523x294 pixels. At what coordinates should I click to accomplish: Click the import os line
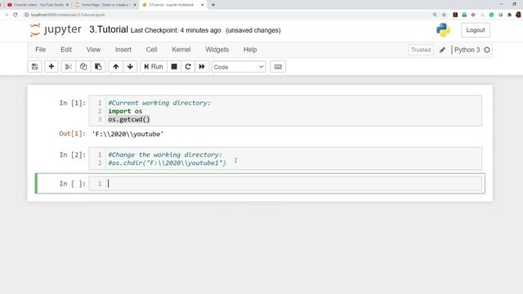pos(125,111)
